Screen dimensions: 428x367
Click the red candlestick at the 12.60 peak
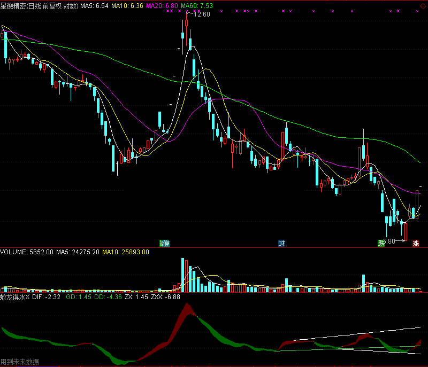186,23
